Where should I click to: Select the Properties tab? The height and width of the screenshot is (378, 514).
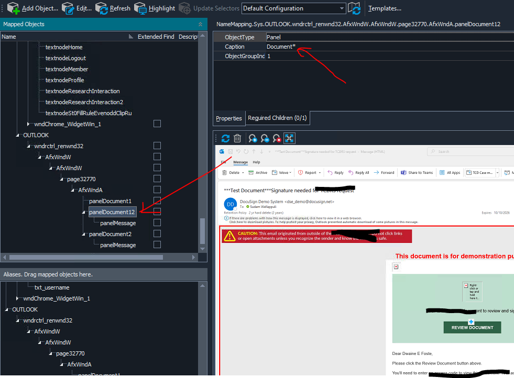[228, 118]
